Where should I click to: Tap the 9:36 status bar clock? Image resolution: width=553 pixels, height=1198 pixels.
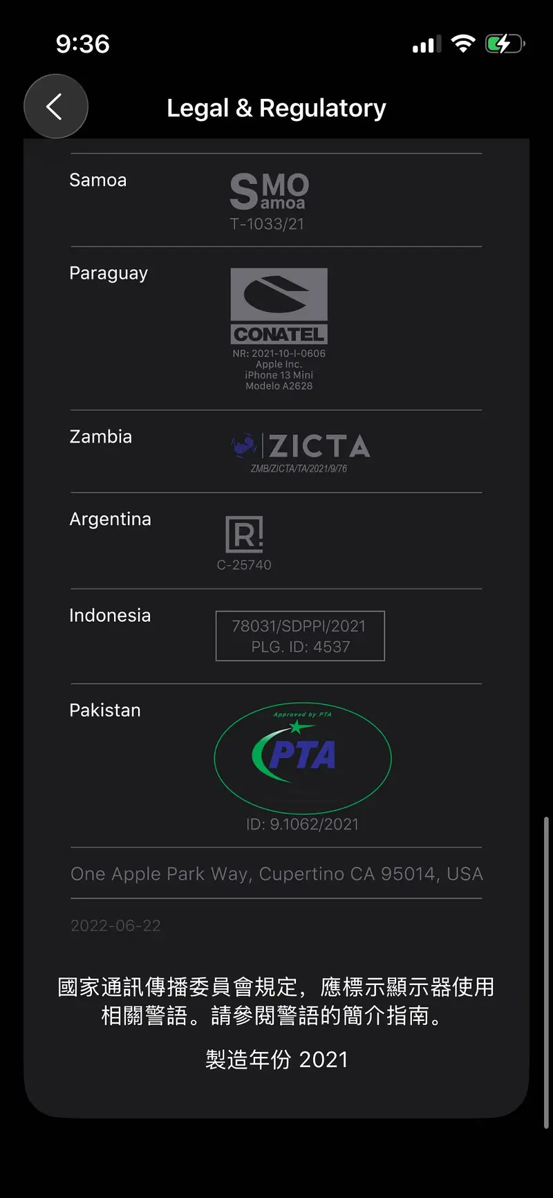pos(83,44)
